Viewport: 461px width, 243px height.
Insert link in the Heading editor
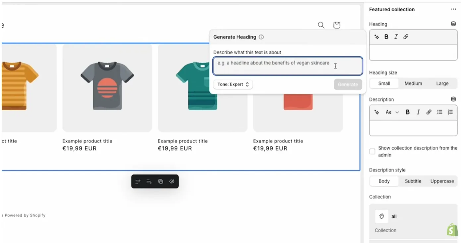coord(406,37)
